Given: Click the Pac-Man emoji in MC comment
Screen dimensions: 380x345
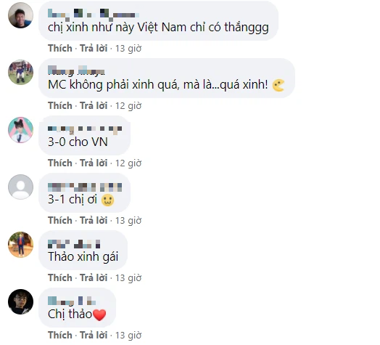Looking at the screenshot, I should point(278,85).
